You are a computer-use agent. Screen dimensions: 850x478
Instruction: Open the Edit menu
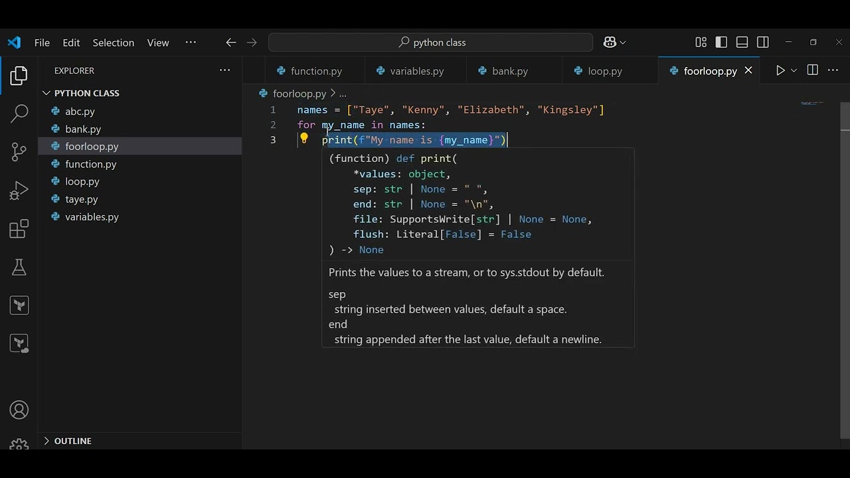[71, 42]
